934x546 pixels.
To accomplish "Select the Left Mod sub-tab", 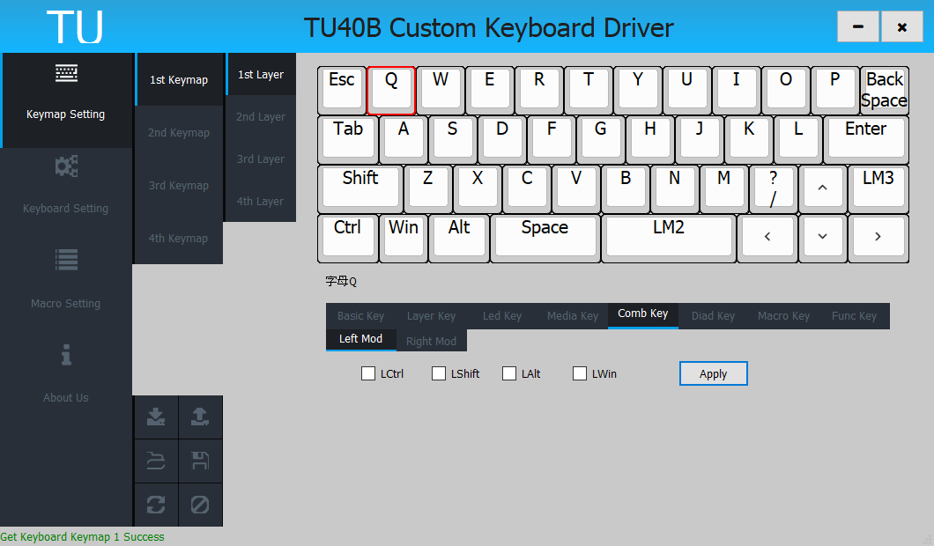I will (x=361, y=339).
